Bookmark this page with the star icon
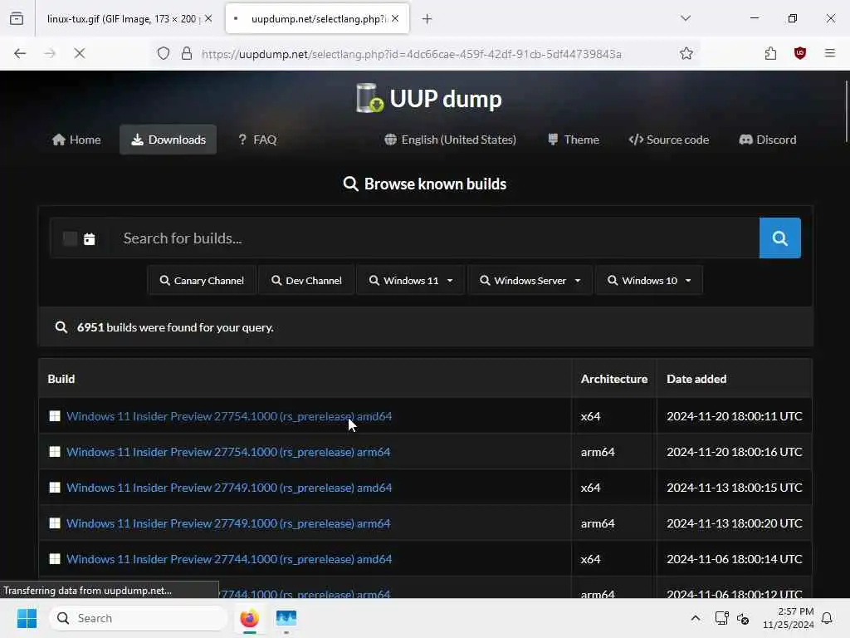The image size is (850, 638). tap(686, 53)
